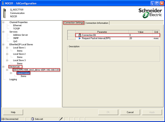Viewport: 165px width, 122px height.
Task: Select Local Slave 1 in tree
Action: click(19, 48)
